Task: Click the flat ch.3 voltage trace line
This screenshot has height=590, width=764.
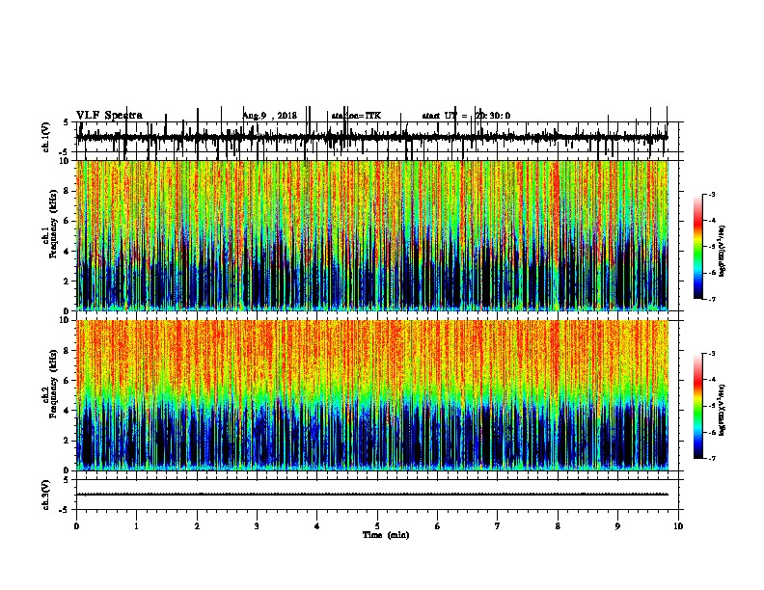Action: pos(371,495)
